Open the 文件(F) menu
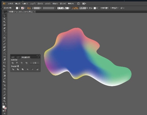 point(10,4)
